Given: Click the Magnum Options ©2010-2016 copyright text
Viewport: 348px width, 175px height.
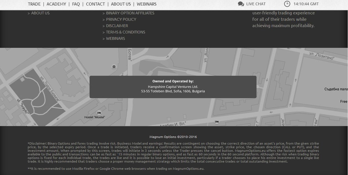Looking at the screenshot, I should pyautogui.click(x=173, y=137).
